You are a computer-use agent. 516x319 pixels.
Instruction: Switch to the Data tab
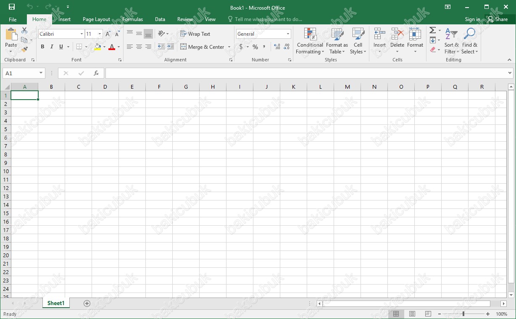click(160, 19)
